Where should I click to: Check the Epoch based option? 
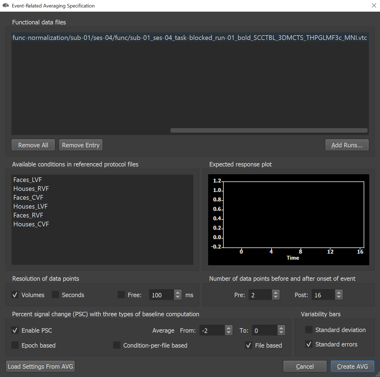click(15, 345)
